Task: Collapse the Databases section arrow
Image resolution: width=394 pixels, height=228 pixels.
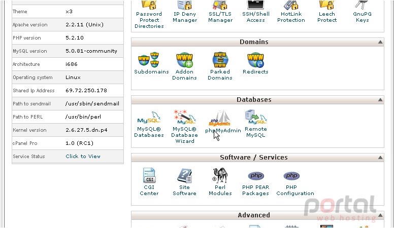Action: tap(380, 100)
